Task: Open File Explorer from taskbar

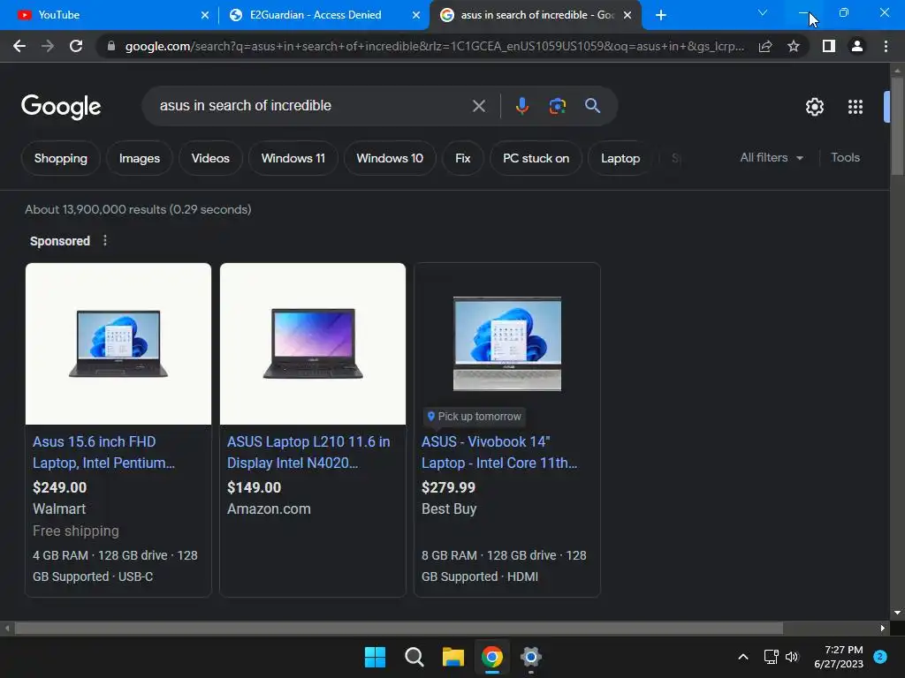Action: coord(453,657)
